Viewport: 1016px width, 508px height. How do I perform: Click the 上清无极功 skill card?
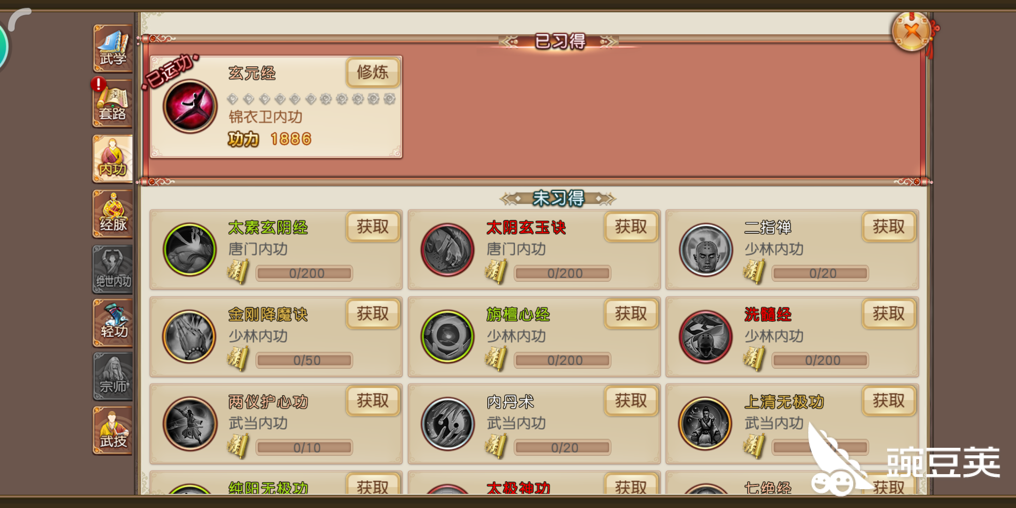[792, 424]
